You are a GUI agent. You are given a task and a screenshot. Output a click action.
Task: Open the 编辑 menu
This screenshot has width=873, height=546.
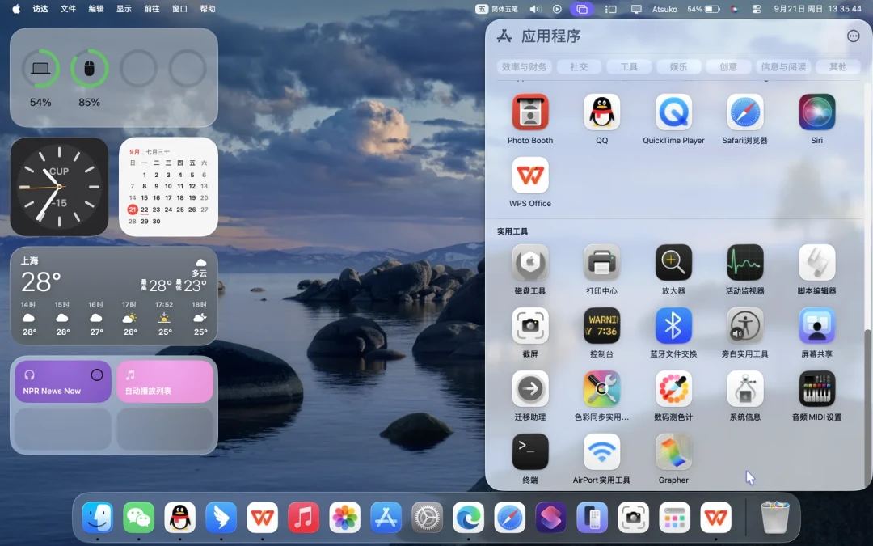click(95, 9)
